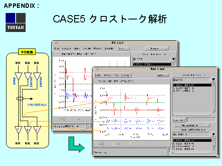Click the CROSSTALK coupling ellipse marker
This screenshot has height=166, width=222.
20,99
